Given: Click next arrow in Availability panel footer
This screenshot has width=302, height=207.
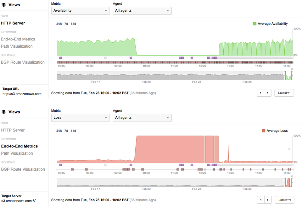Looking at the screenshot, I should [268, 93].
